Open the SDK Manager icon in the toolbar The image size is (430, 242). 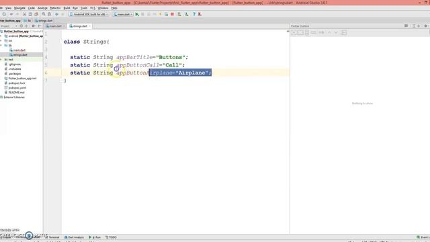[187, 14]
